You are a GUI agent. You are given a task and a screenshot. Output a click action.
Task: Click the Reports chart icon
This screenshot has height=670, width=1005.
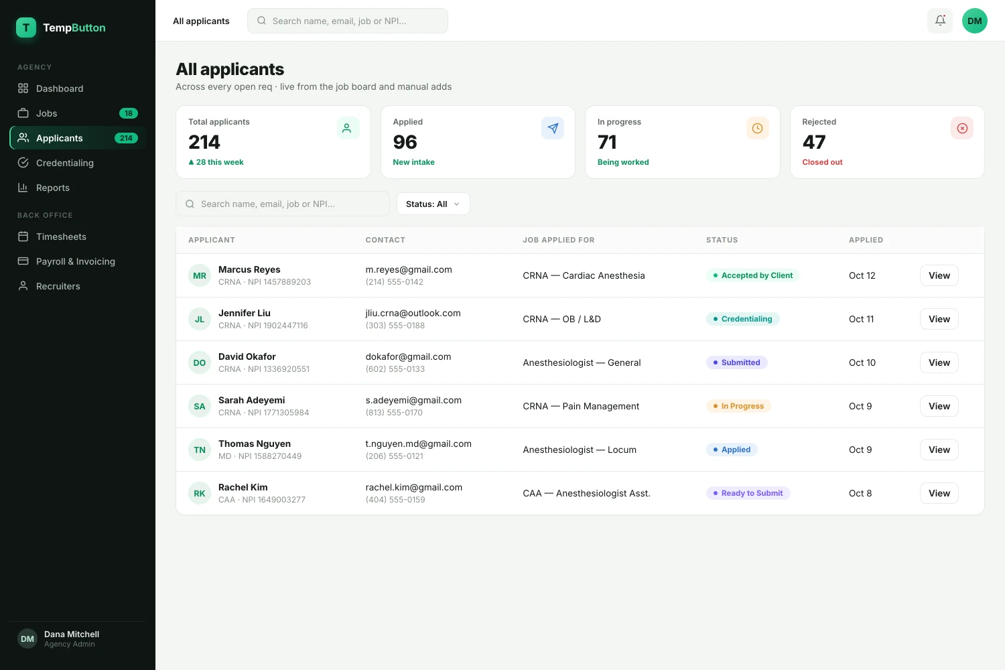click(23, 188)
